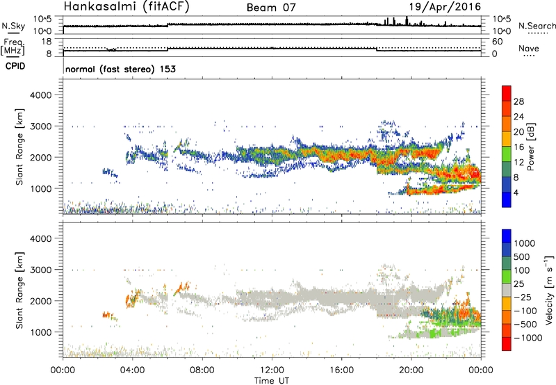
Task: Click the '18' tick on frequency axis
Action: pyautogui.click(x=47, y=42)
